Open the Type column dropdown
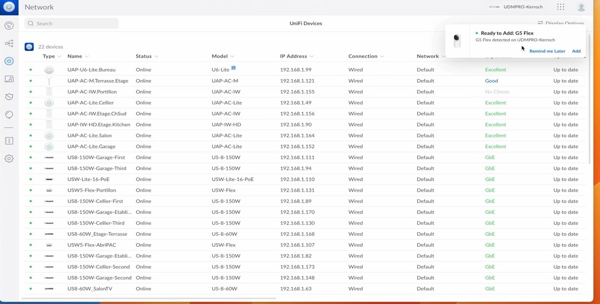The image size is (600, 304). [x=60, y=56]
